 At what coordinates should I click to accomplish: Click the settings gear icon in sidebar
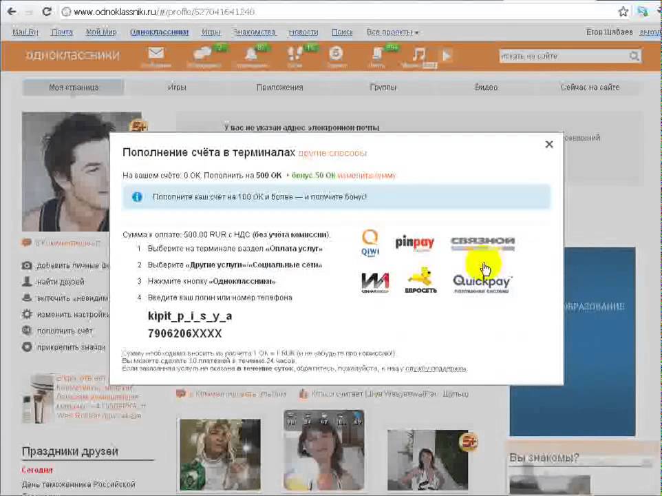tap(27, 314)
